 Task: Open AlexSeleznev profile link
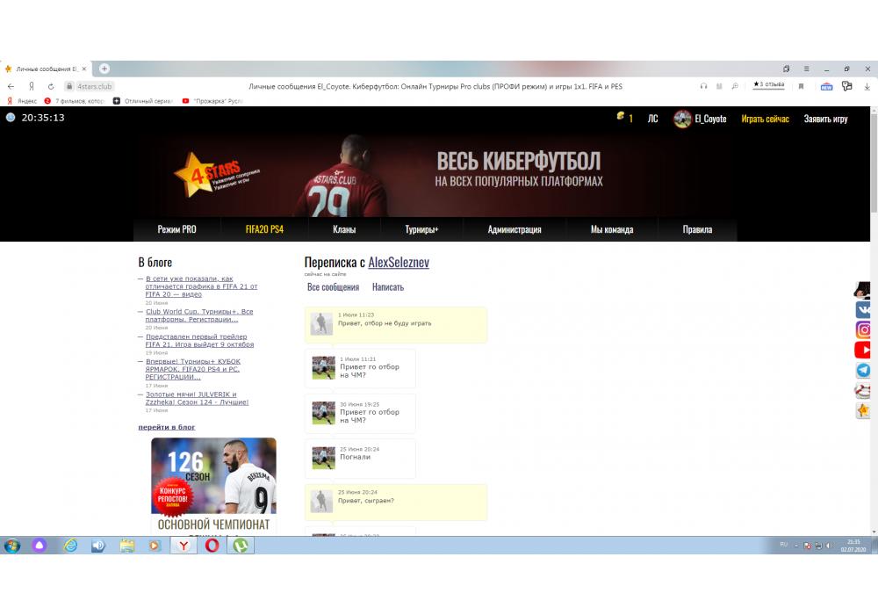[x=399, y=262]
